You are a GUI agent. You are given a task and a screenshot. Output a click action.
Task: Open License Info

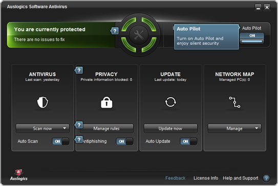pos(206,178)
